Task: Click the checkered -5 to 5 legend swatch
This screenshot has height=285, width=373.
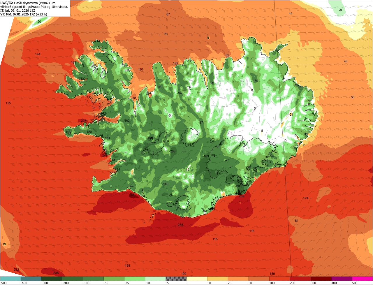Action: point(176,279)
